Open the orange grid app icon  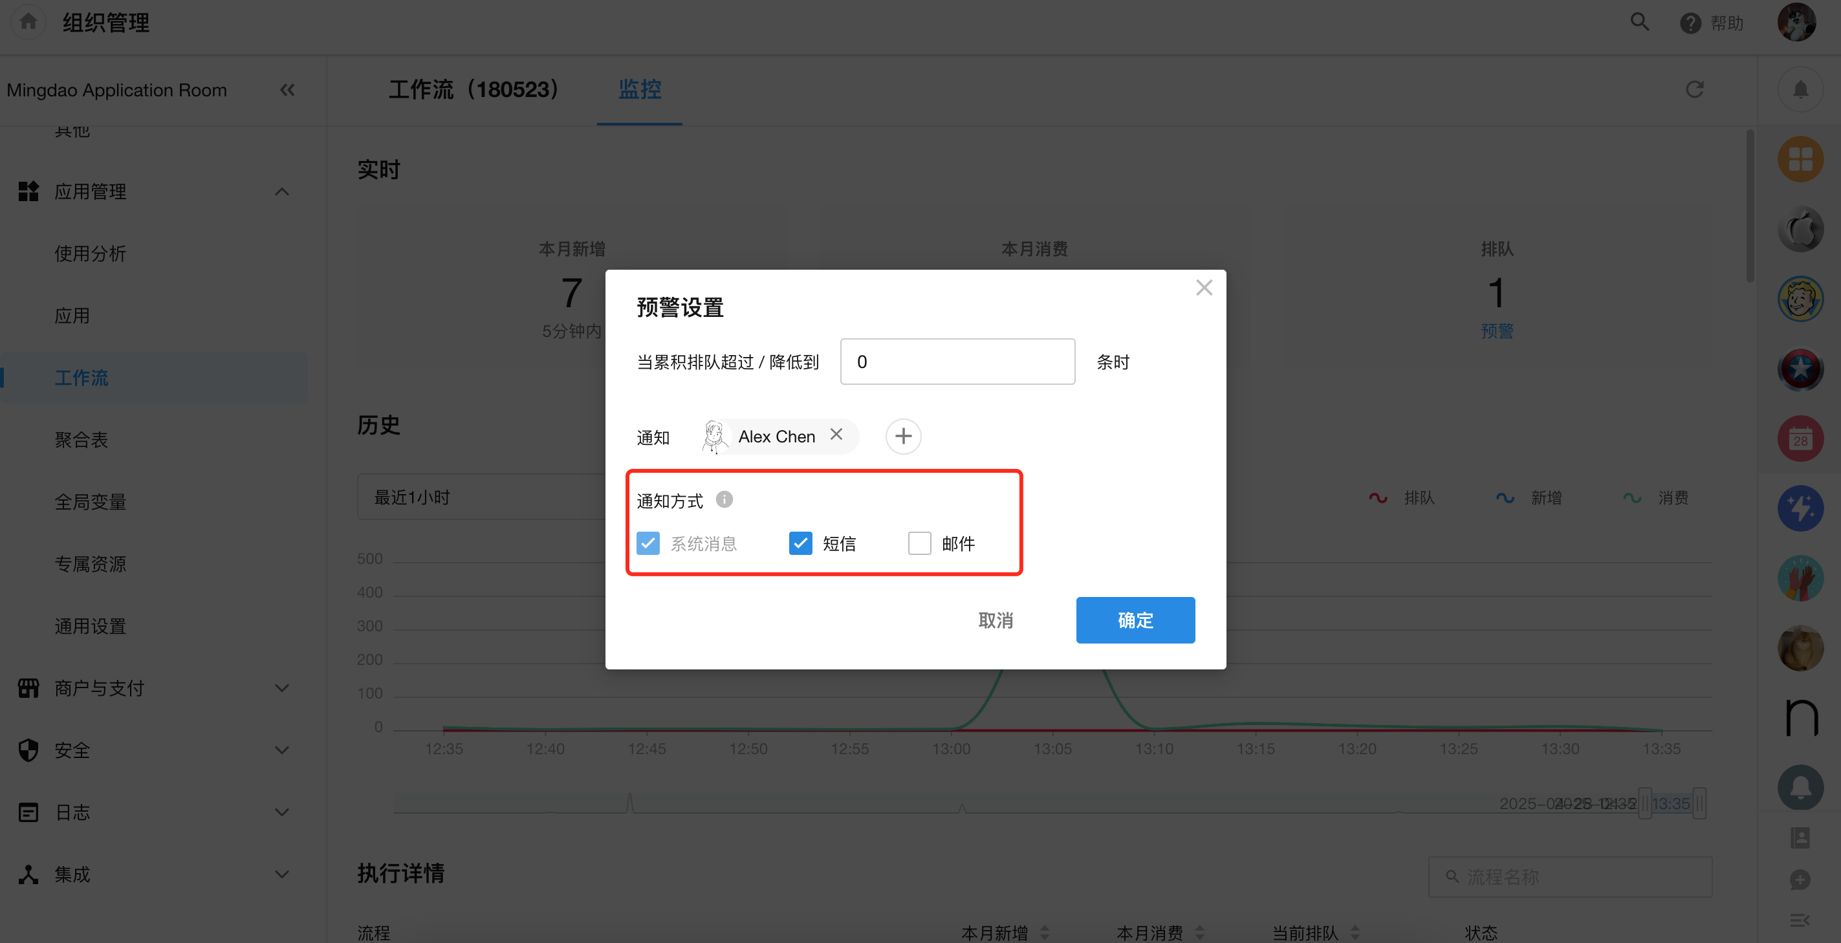coord(1800,159)
